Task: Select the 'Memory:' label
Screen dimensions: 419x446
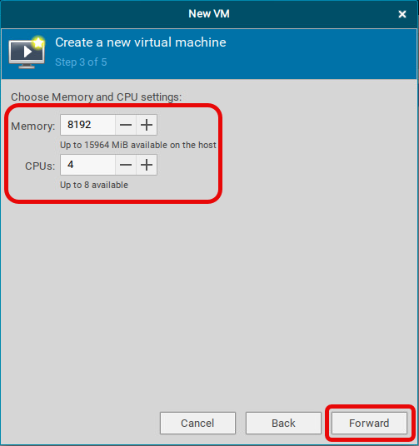Action: 33,126
